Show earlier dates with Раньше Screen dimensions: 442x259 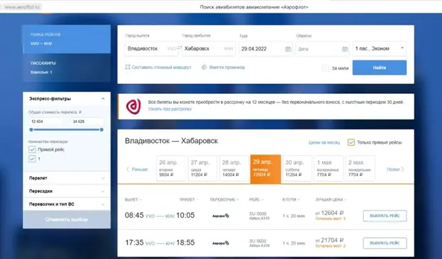137,169
